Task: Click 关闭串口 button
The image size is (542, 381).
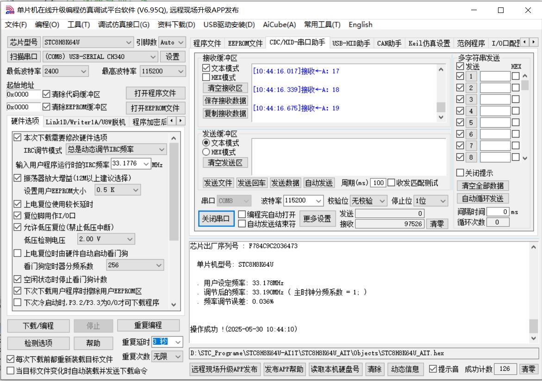Action: tap(216, 219)
